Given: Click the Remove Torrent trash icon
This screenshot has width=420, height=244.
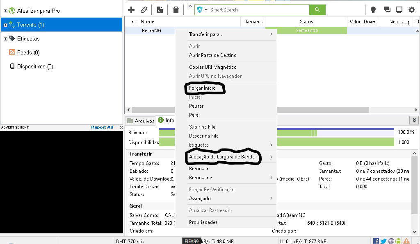Looking at the screenshot, I should (x=176, y=10).
